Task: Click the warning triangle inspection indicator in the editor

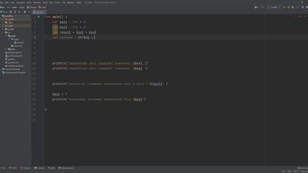Action: coord(300,16)
